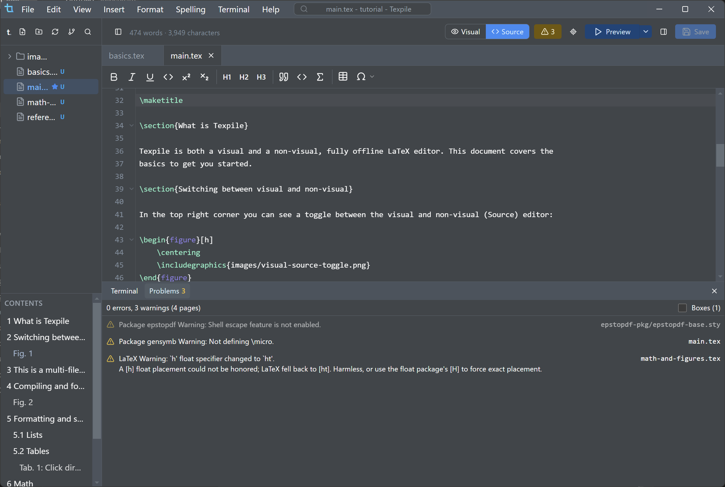Open the Edit menu

pyautogui.click(x=53, y=9)
